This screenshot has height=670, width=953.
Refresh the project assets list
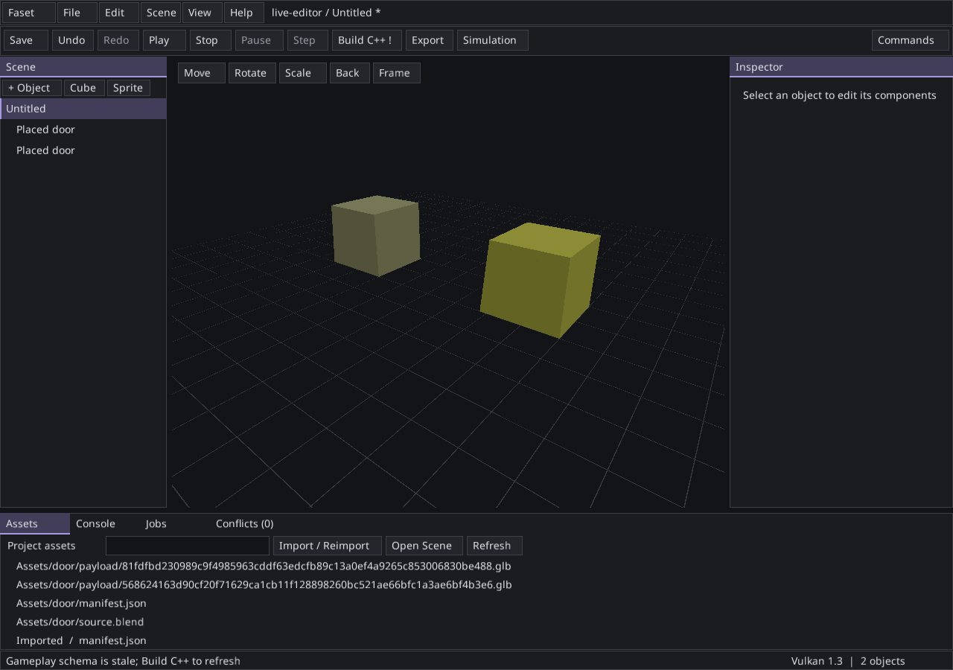[494, 546]
